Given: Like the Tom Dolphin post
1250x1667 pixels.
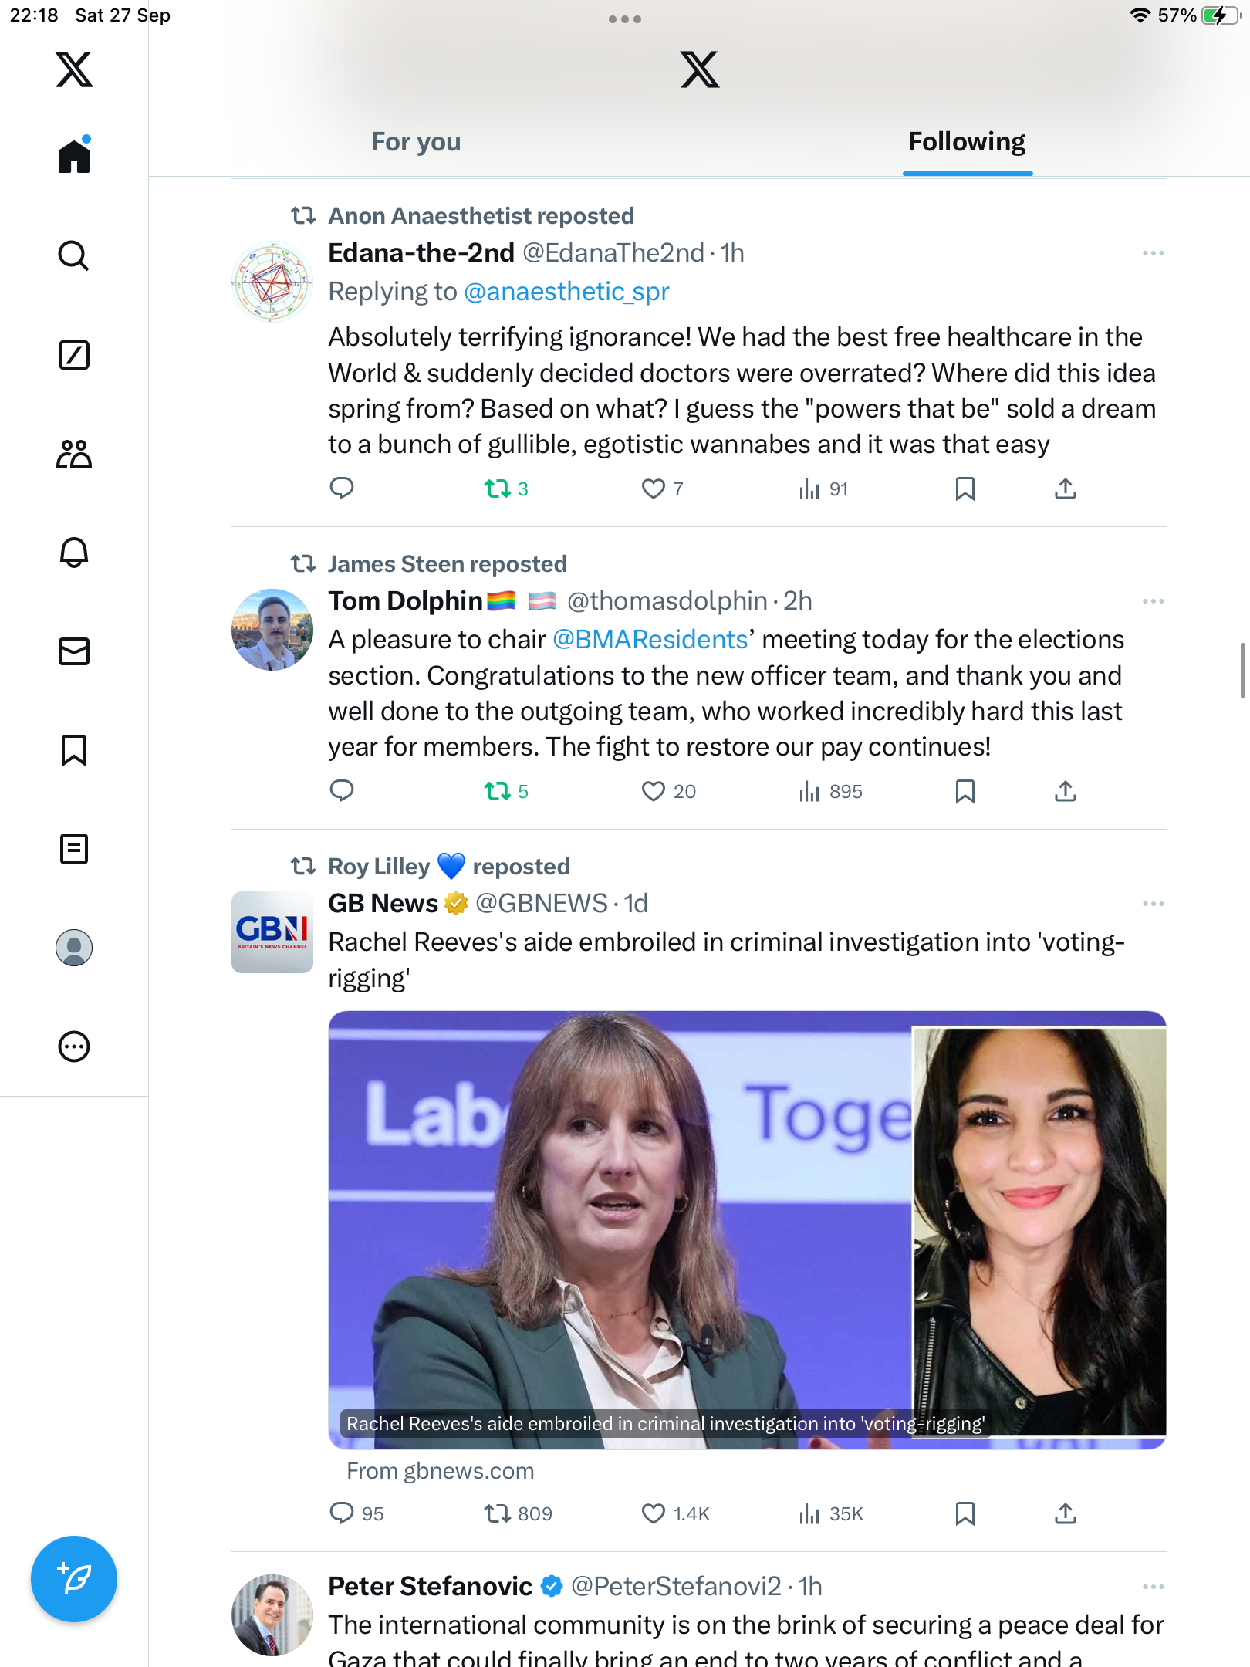Looking at the screenshot, I should (654, 791).
